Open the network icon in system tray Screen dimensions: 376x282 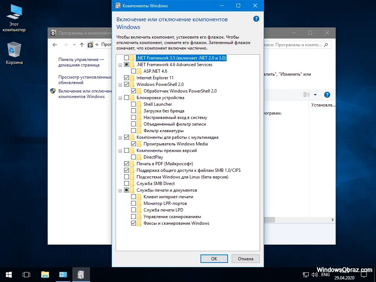pos(305,275)
